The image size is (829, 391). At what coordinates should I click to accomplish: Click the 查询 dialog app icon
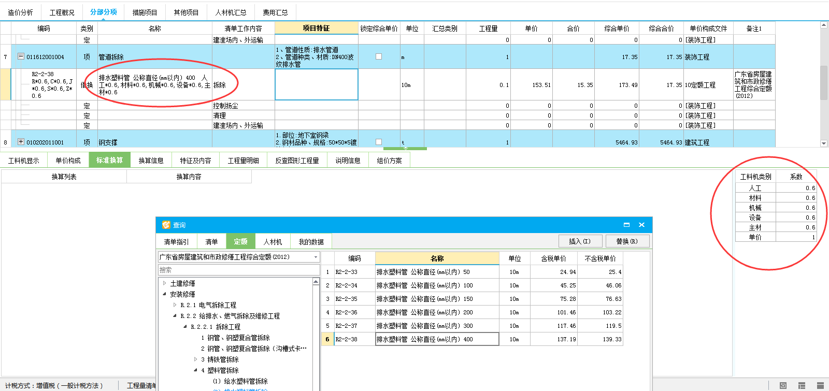pyautogui.click(x=166, y=225)
